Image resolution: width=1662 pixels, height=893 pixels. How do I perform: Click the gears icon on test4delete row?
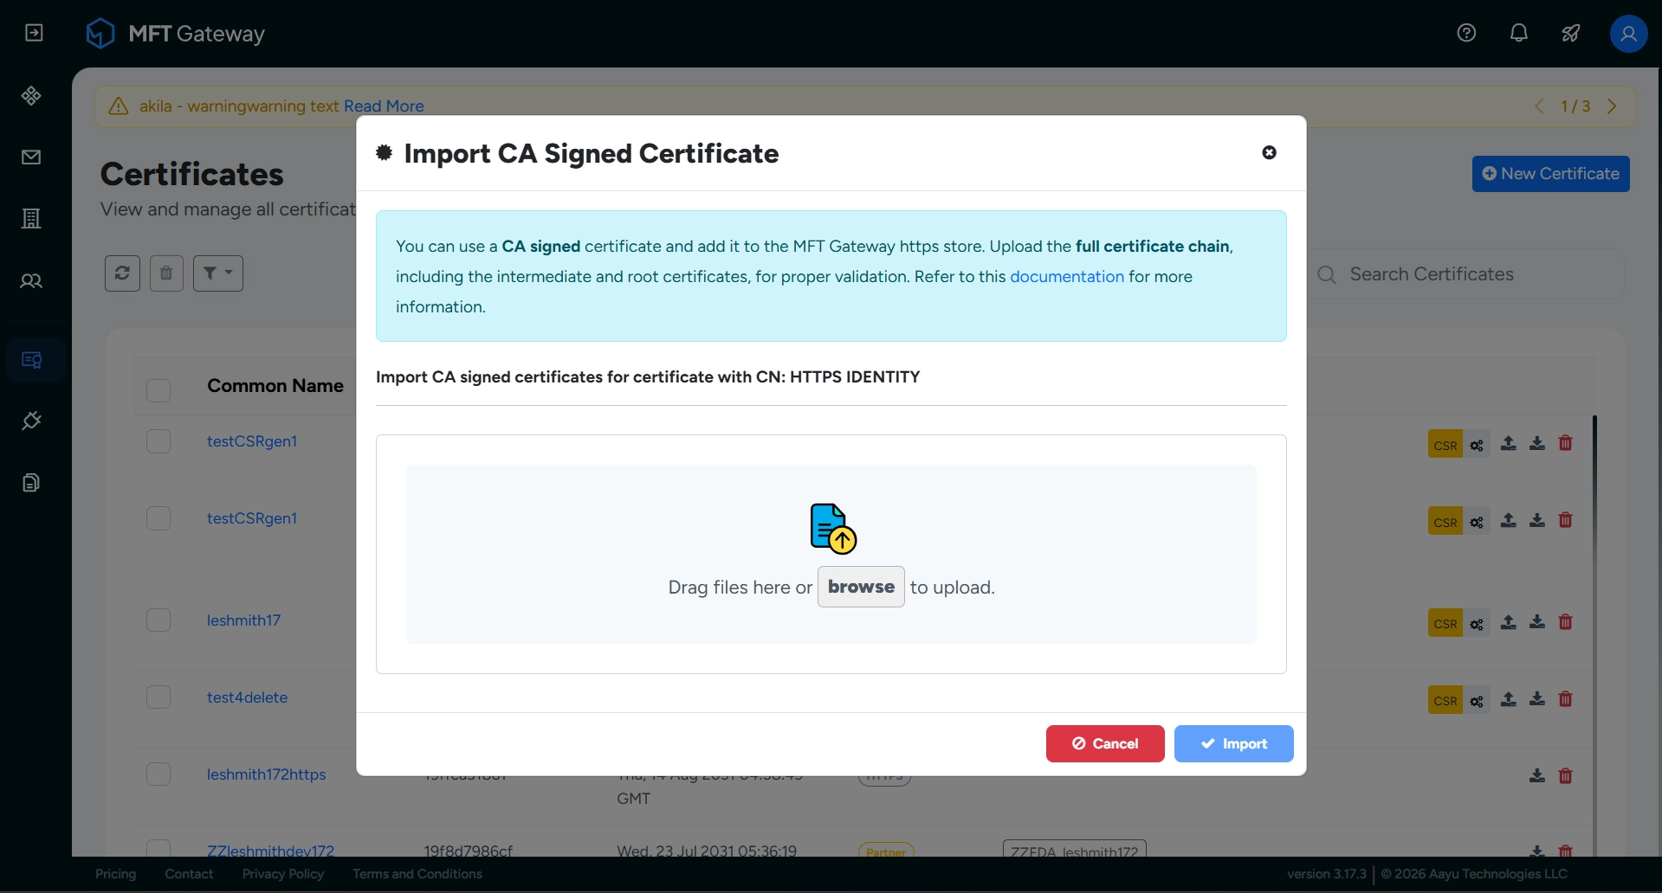click(1477, 701)
